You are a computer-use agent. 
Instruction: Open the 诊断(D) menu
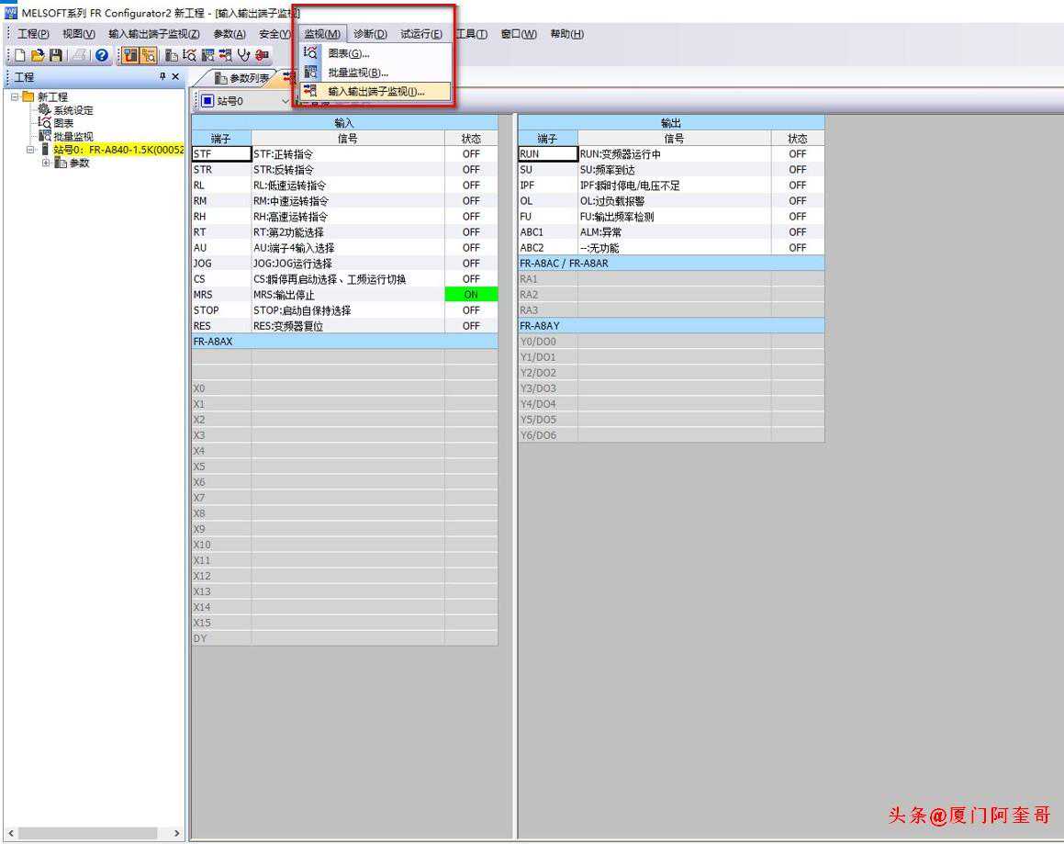370,34
